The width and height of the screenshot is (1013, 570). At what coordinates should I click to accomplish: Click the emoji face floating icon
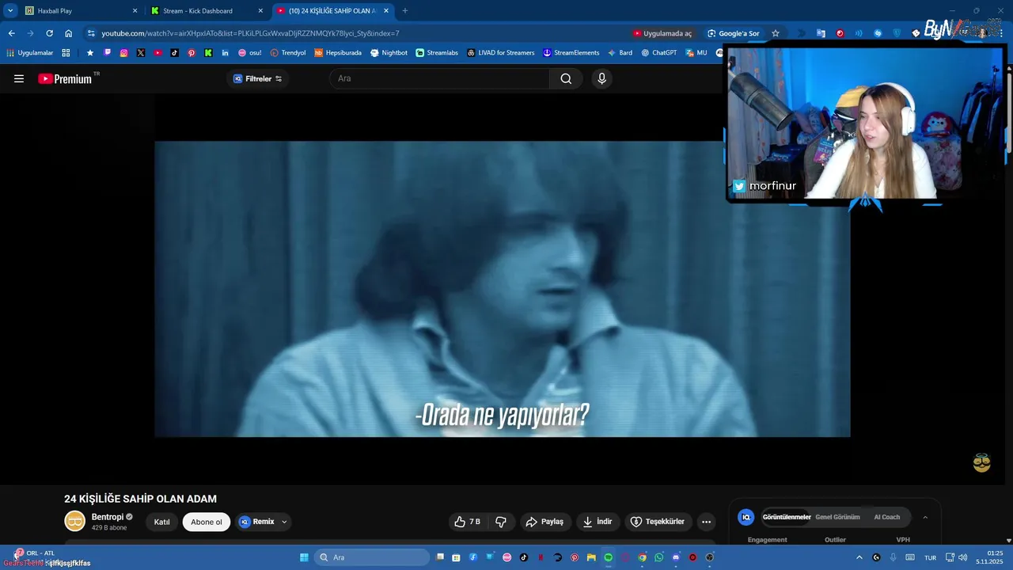981,463
